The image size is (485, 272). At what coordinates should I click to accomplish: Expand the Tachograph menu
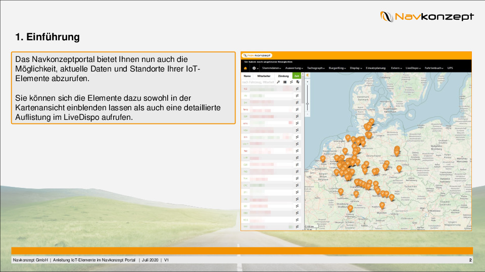point(315,68)
